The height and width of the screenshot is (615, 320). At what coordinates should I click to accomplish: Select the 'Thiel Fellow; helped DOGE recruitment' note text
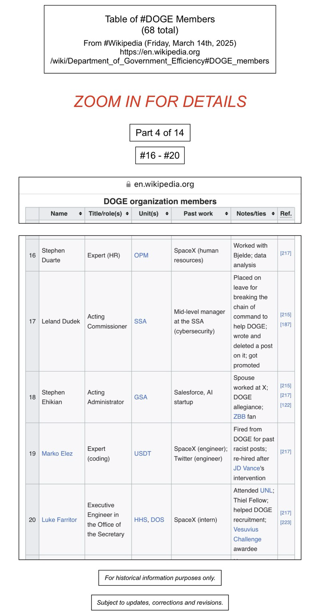(252, 510)
